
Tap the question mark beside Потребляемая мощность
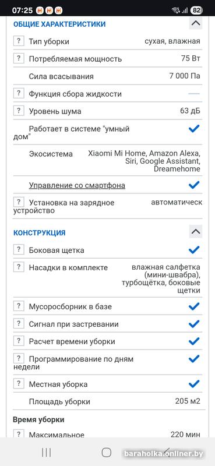click(x=19, y=58)
